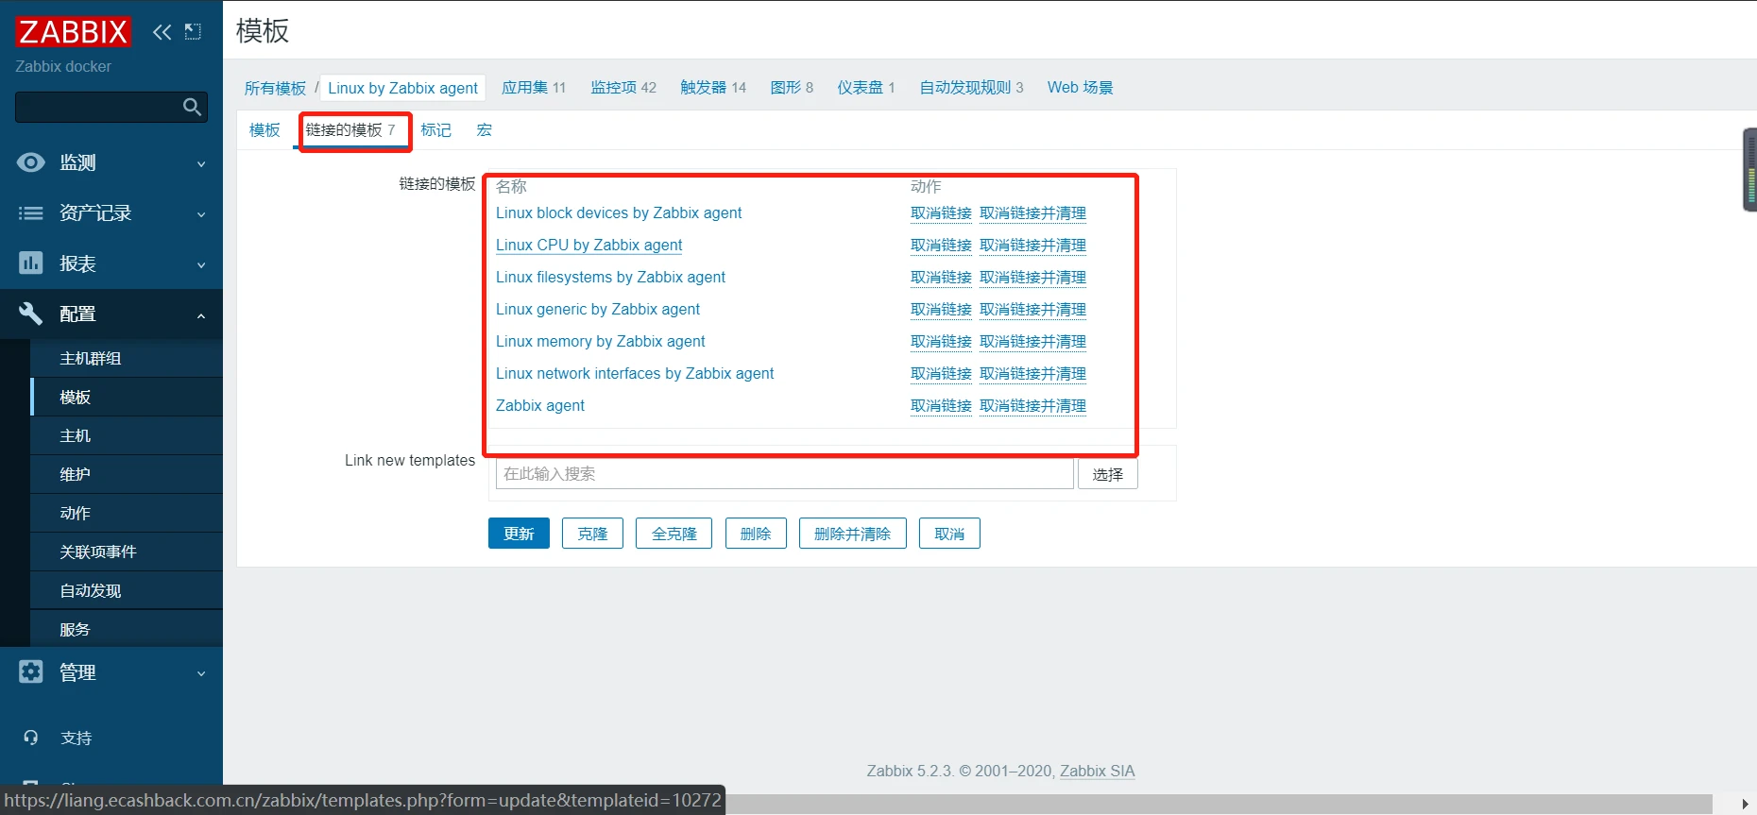
Task: Expand the 资产记录 menu chevron
Action: click(x=201, y=214)
